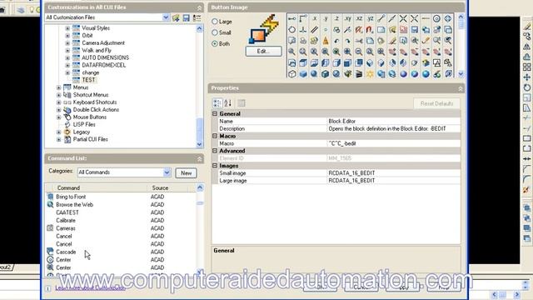Collapse the Properties panel
533x300 pixels.
(461, 88)
